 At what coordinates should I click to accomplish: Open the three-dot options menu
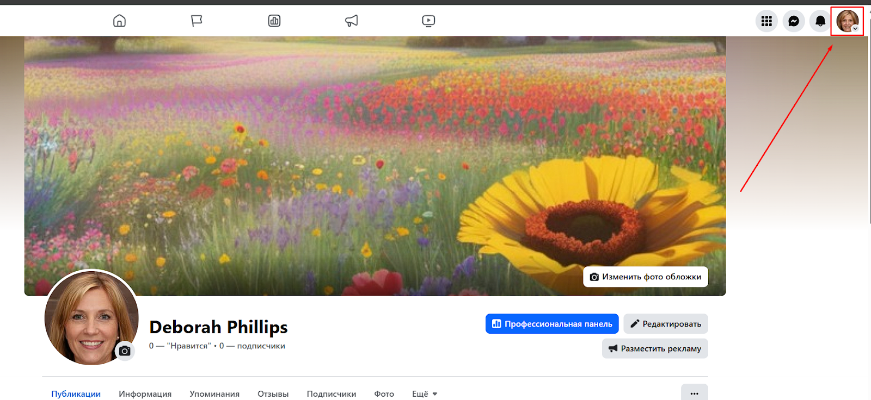(694, 393)
